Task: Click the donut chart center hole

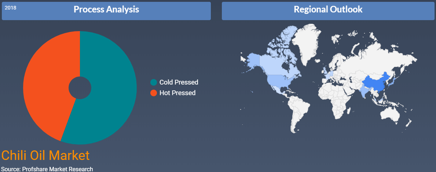Action: [80, 88]
